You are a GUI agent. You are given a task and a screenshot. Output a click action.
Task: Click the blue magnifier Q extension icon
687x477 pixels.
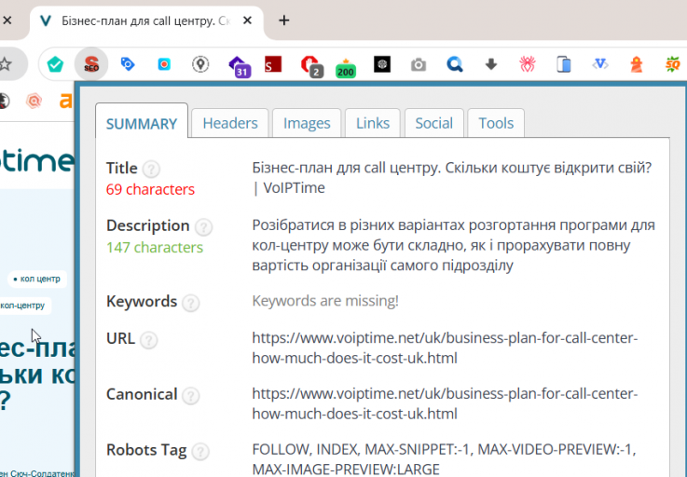click(455, 64)
